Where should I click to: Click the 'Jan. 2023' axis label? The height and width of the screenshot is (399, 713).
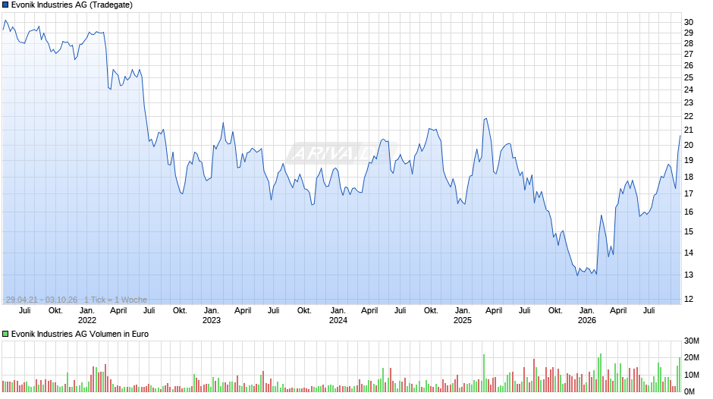point(212,316)
